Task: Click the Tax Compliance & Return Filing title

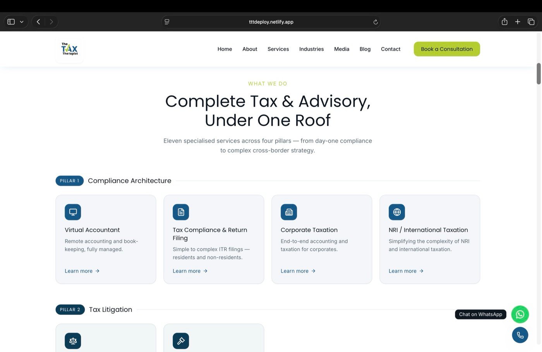Action: pos(210,234)
